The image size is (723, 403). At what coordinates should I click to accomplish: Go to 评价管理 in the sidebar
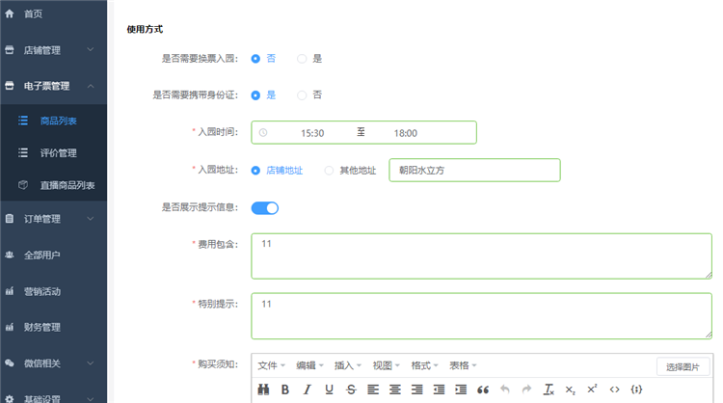click(x=60, y=152)
